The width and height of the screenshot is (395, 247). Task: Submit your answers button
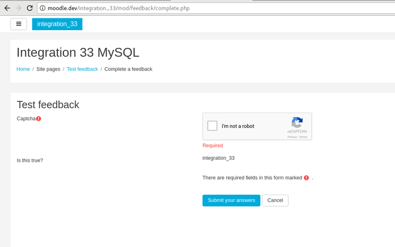pos(231,201)
